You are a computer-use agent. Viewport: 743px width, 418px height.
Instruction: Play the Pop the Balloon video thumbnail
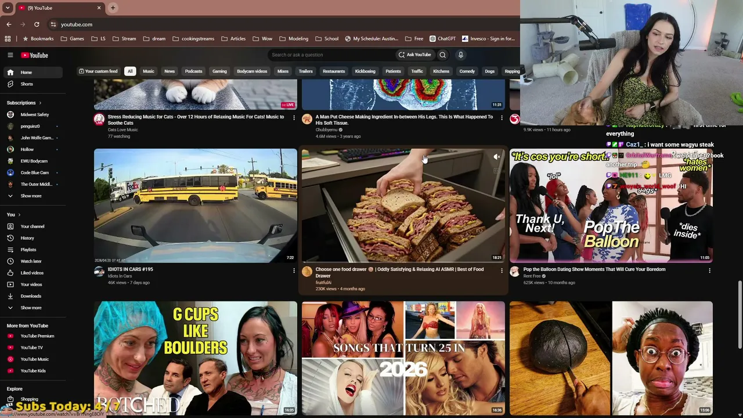point(611,206)
